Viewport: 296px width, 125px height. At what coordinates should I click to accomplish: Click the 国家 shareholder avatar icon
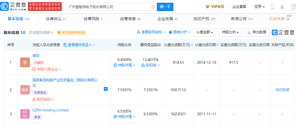(x=25, y=89)
